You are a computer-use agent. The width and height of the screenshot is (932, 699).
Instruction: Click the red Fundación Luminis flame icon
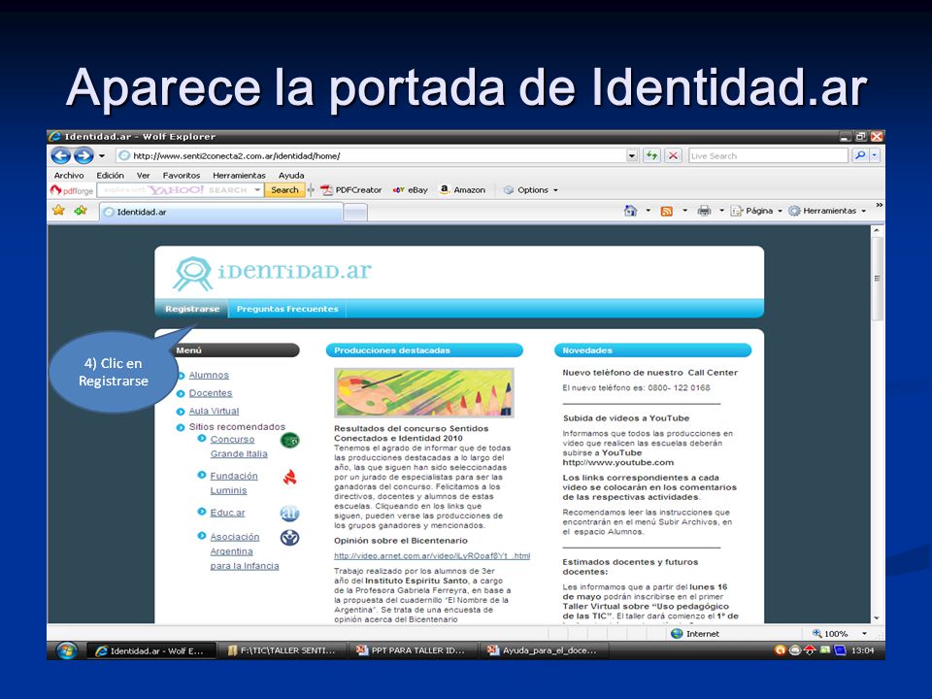(289, 477)
